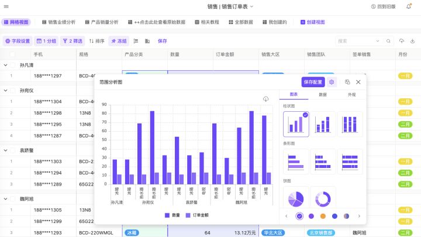Tick the checkbox for group 魏阿旭
The height and width of the screenshot is (237, 421).
coord(13,199)
